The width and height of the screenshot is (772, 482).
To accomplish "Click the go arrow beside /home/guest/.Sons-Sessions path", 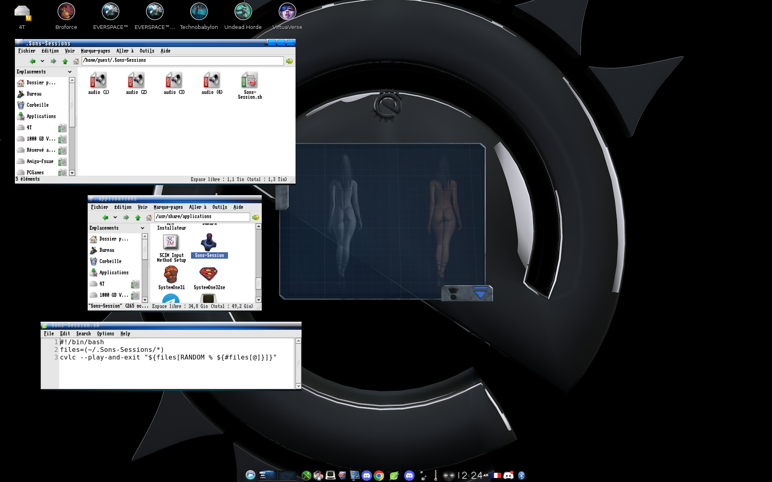I will 289,61.
